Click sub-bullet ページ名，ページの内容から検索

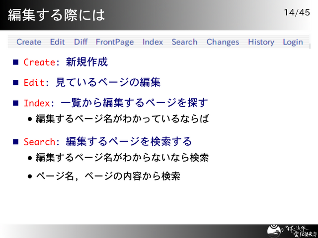click(x=107, y=176)
